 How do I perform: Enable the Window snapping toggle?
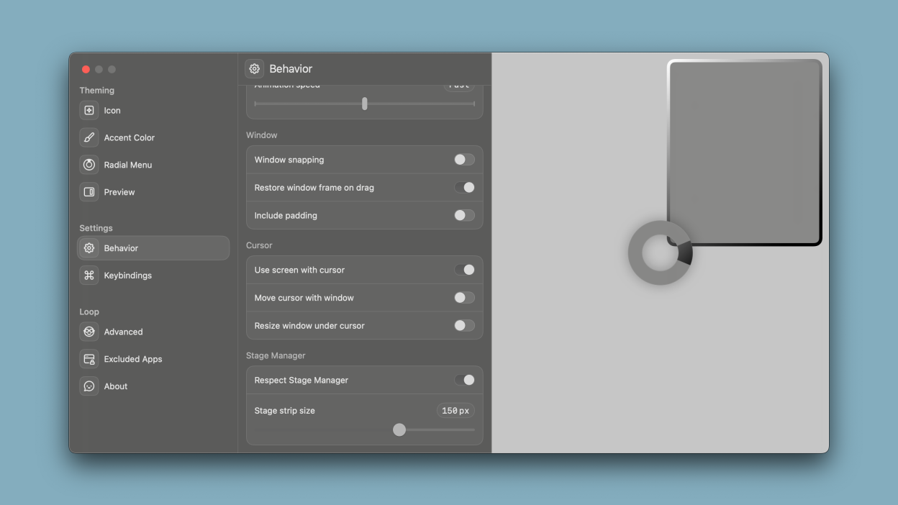[x=464, y=160]
